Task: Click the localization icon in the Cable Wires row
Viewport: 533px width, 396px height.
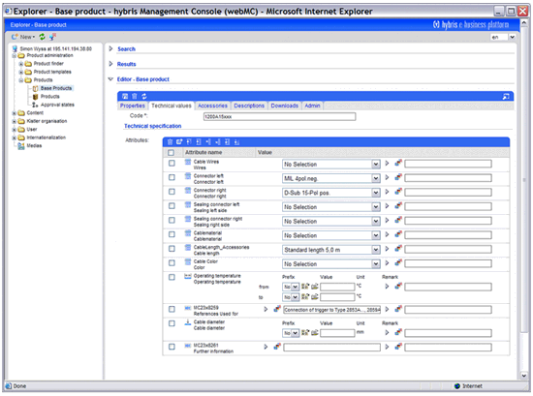Action: tap(398, 164)
